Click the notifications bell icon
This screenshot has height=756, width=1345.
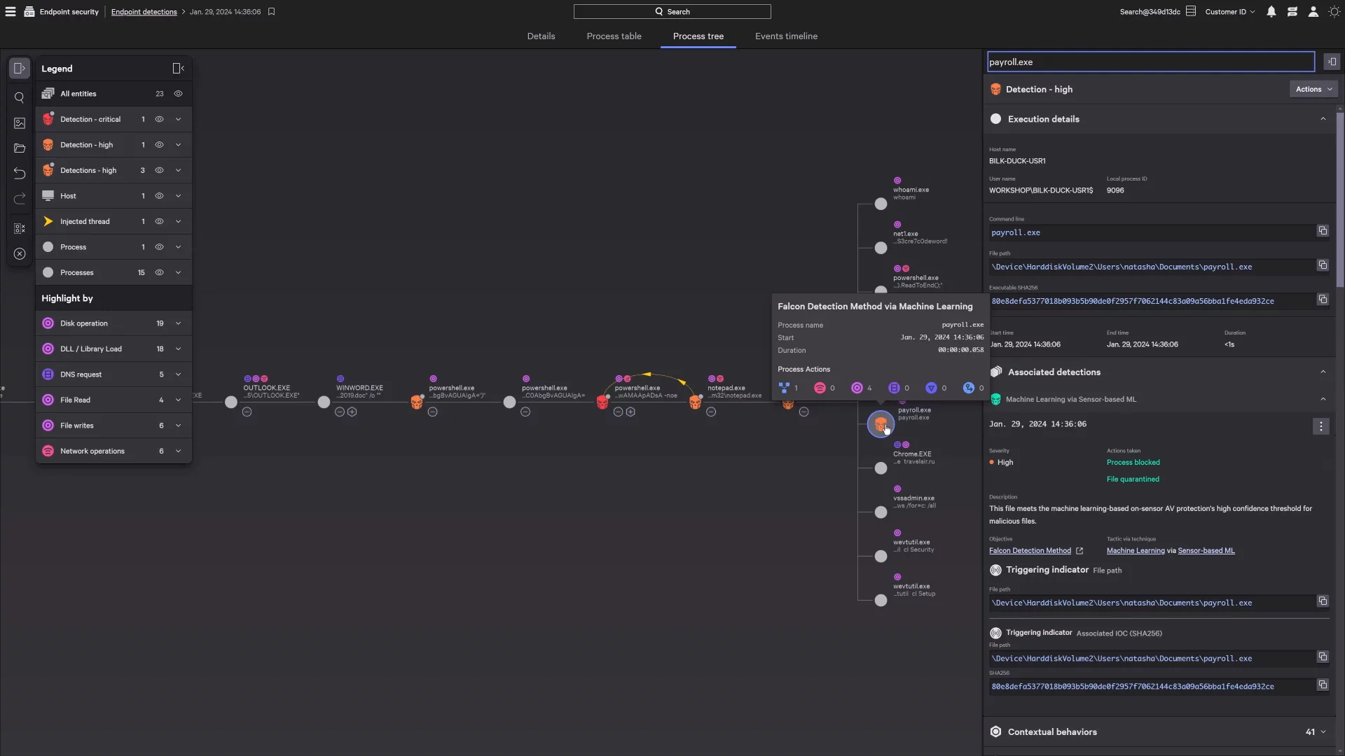click(x=1271, y=12)
